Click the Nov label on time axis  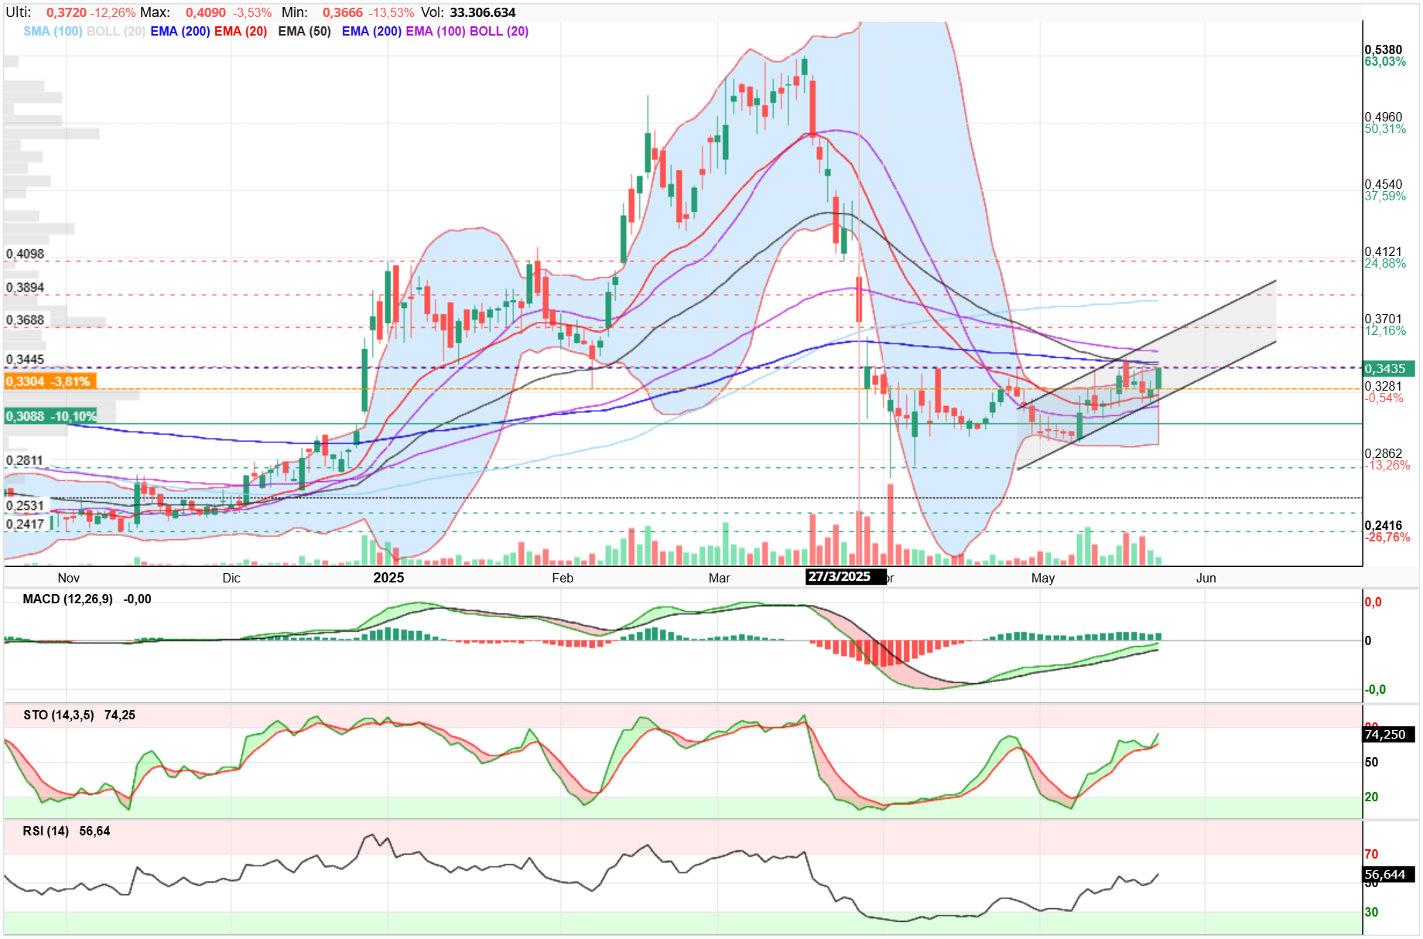coord(69,578)
